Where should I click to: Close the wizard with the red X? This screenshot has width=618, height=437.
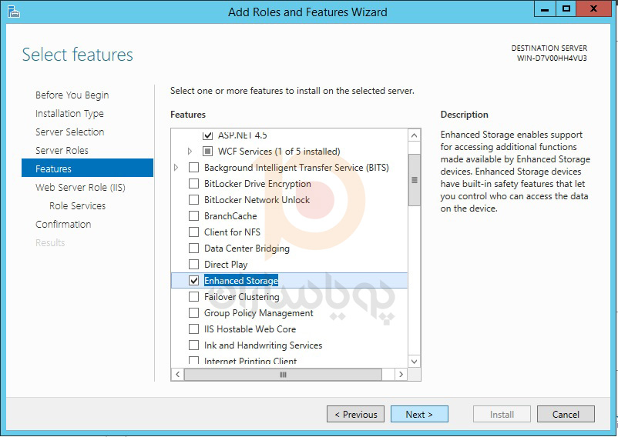pyautogui.click(x=593, y=8)
